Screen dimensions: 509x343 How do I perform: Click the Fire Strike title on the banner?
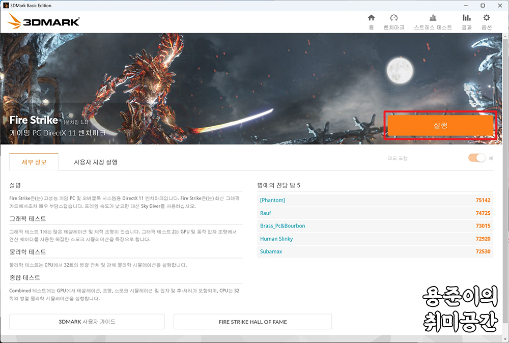(x=34, y=120)
